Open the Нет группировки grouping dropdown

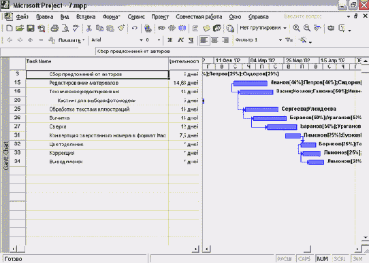(x=285, y=28)
